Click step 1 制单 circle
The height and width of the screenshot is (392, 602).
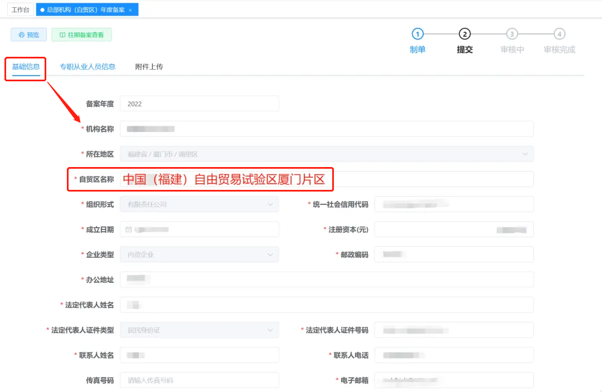tap(417, 34)
